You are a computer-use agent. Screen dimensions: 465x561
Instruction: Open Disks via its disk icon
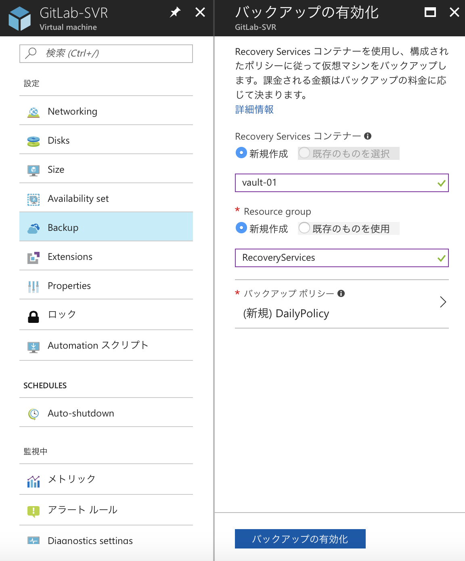tap(34, 140)
